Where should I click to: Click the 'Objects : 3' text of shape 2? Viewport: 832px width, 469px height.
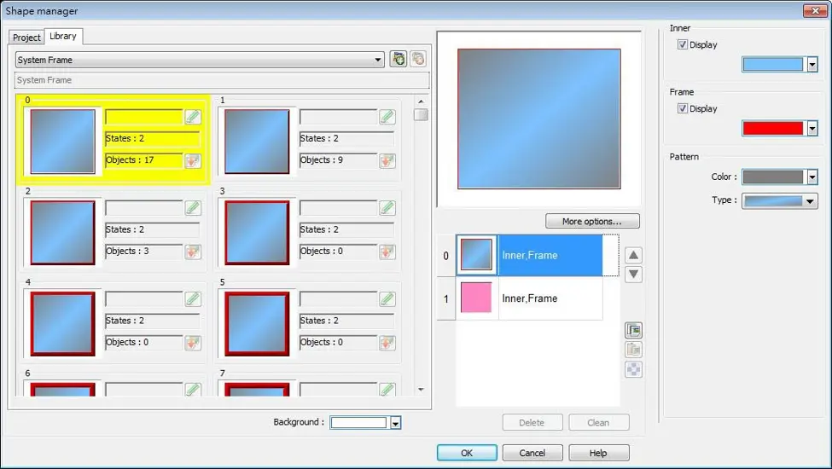point(127,252)
